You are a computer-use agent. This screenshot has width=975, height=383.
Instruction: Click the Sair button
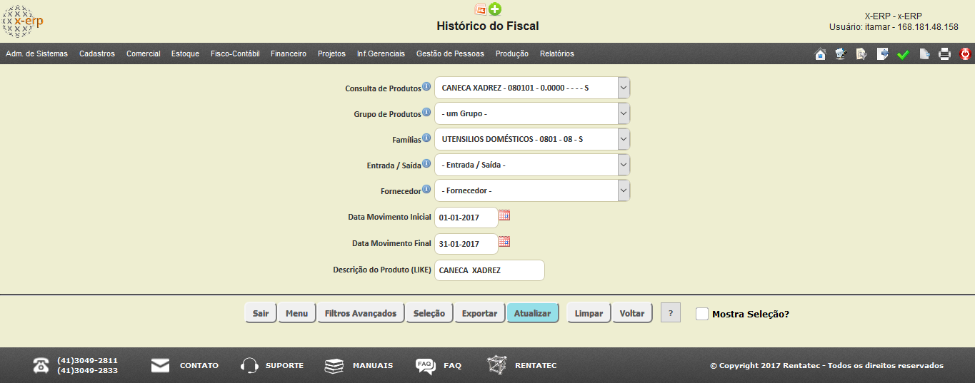(261, 313)
